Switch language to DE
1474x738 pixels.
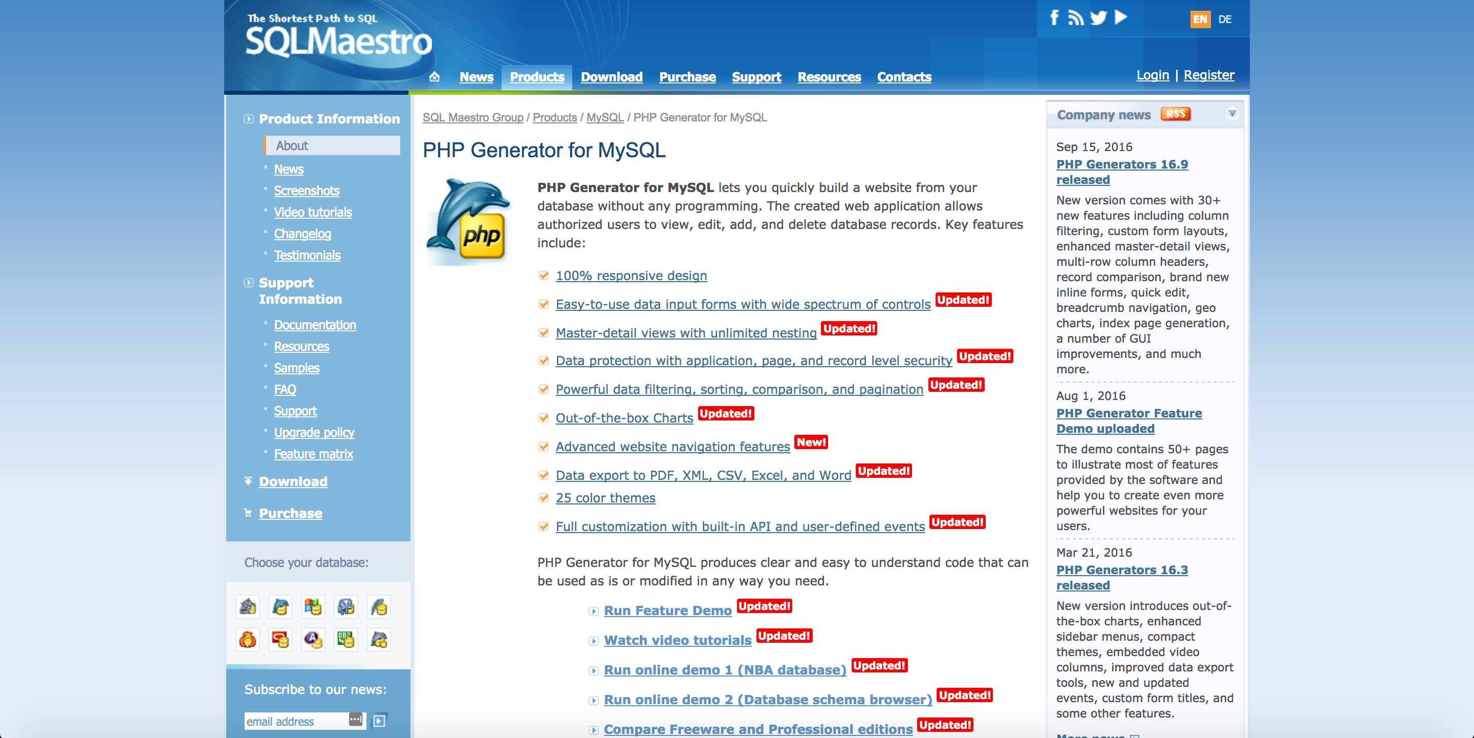pyautogui.click(x=1225, y=19)
